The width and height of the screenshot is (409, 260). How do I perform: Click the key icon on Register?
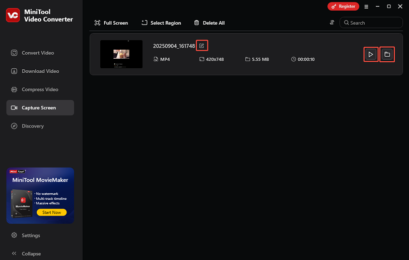tap(333, 7)
